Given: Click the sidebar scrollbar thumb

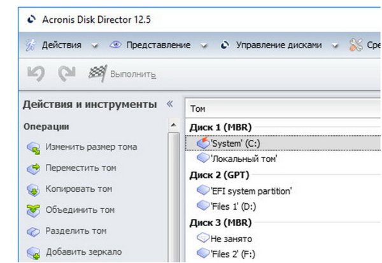Looking at the screenshot, I should coord(173,197).
